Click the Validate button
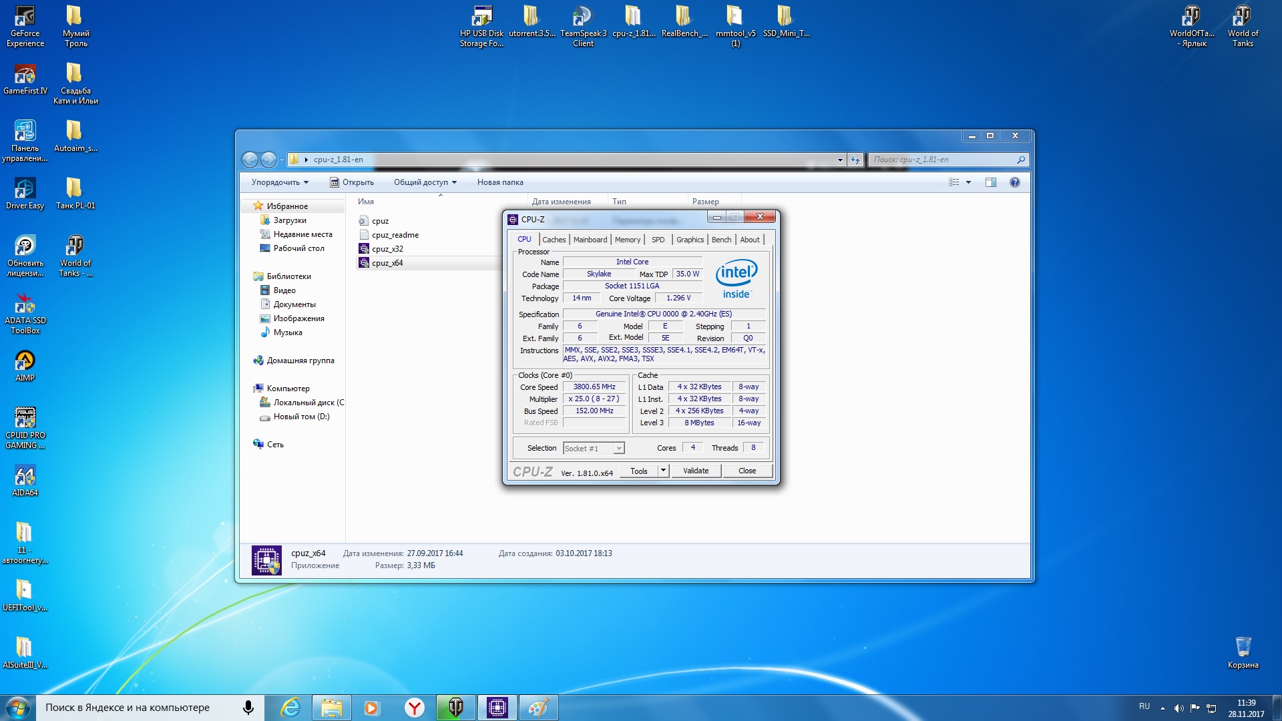 click(696, 471)
